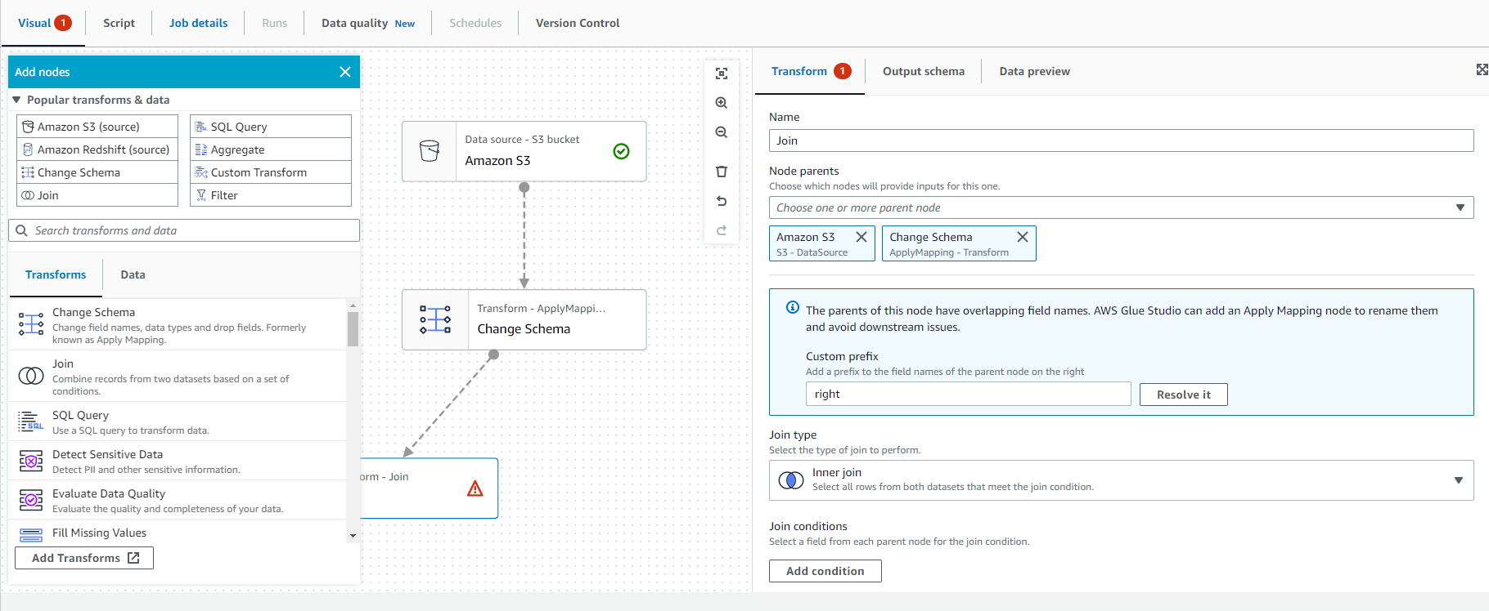
Task: Open the Job details tab
Action: click(199, 23)
